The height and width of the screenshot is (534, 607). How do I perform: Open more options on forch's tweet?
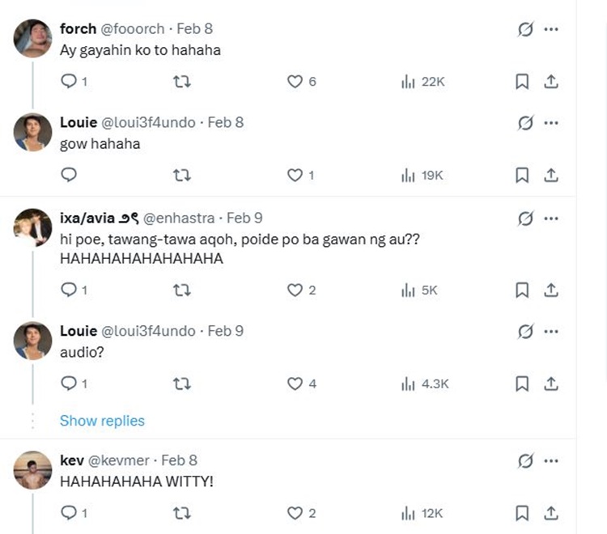(551, 29)
